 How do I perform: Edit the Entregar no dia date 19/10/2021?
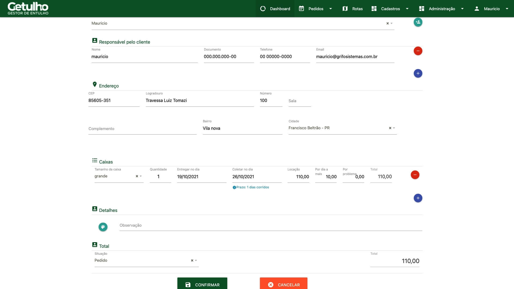coord(202,177)
